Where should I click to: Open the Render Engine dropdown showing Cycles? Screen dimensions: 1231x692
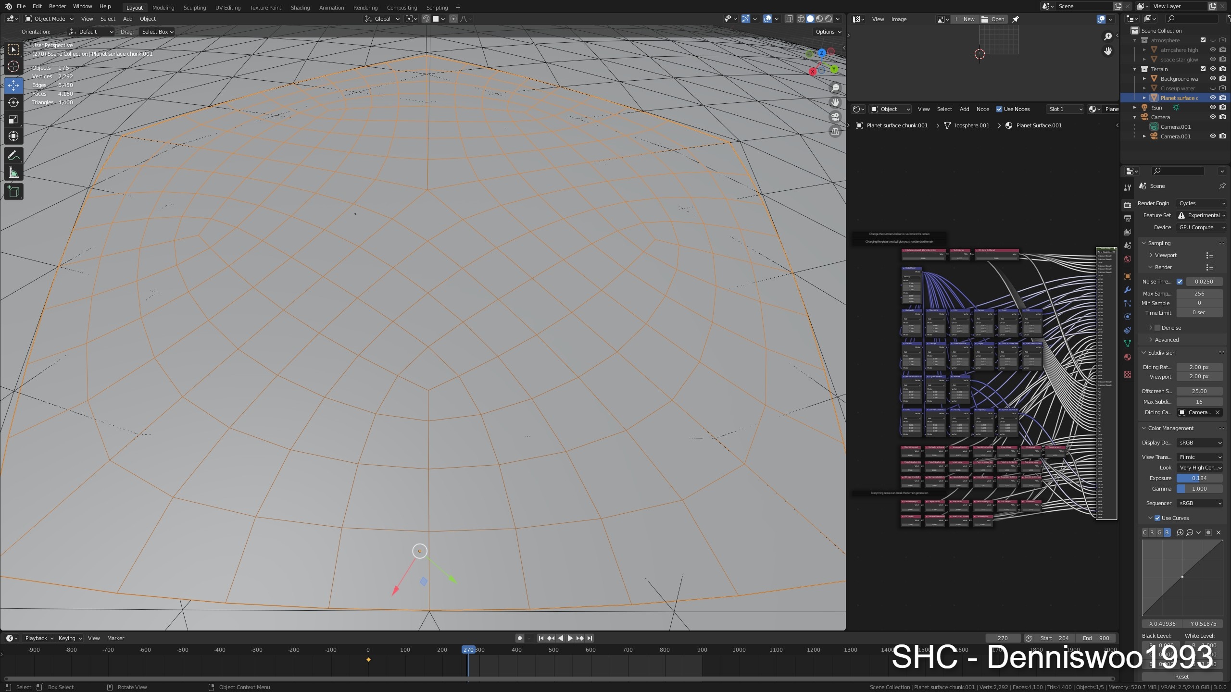[x=1201, y=203]
